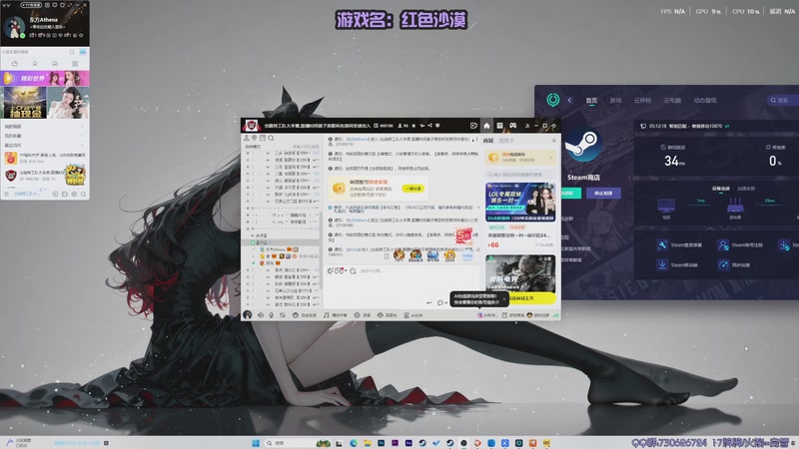Click the accelerator app round green logo

pyautogui.click(x=553, y=100)
